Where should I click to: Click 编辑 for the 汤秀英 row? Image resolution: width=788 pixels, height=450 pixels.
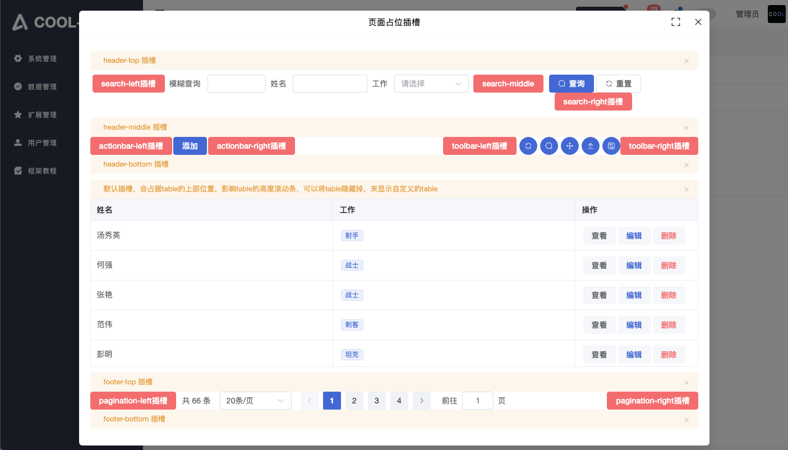pyautogui.click(x=634, y=236)
